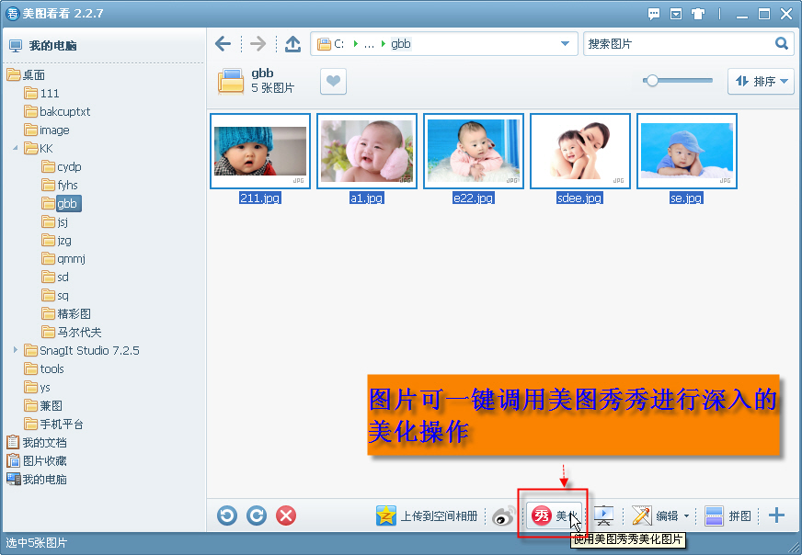Go forward with the right arrow
The image size is (802, 555).
[258, 44]
